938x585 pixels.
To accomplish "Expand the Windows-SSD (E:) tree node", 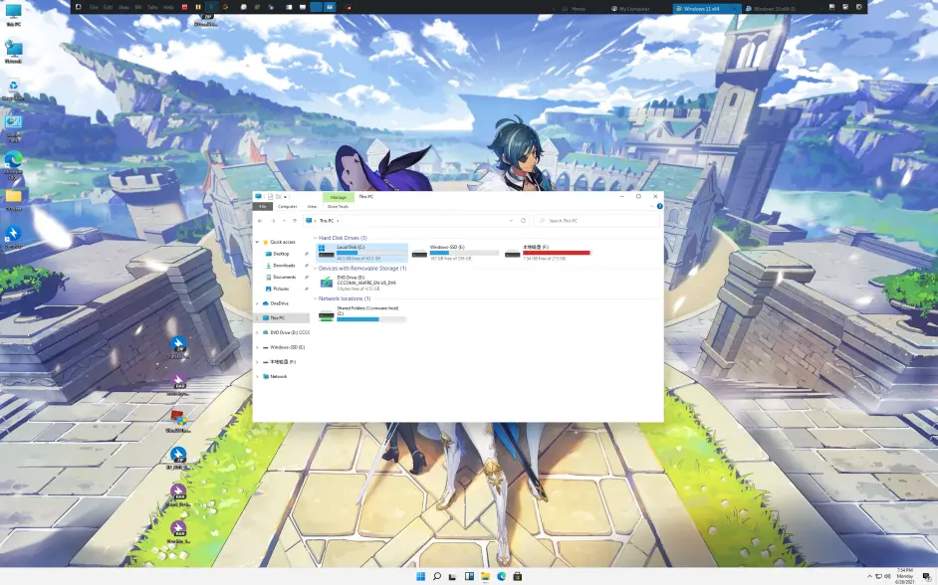I will click(258, 347).
